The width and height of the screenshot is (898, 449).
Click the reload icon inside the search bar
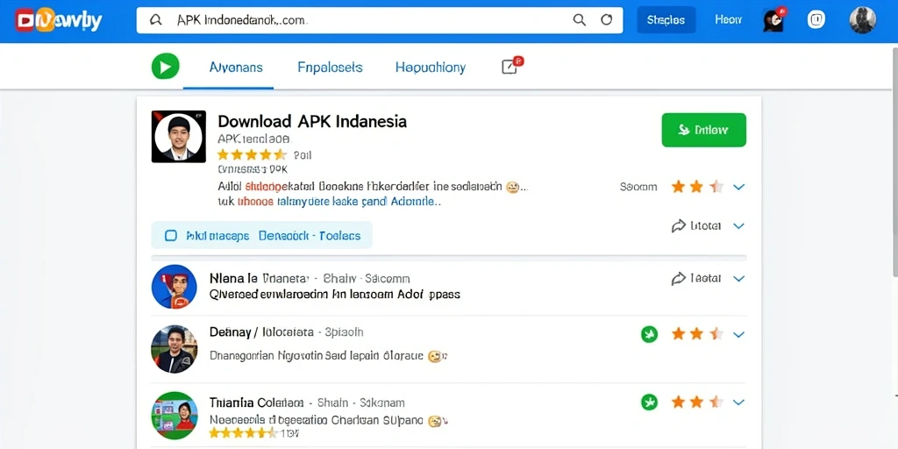(x=607, y=20)
